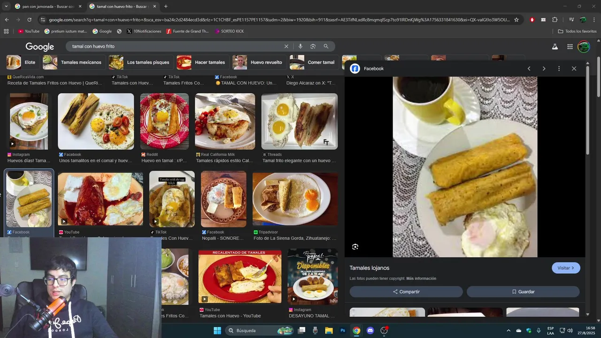Open Chrome extensions puzzle icon
The width and height of the screenshot is (601, 338).
(x=555, y=20)
